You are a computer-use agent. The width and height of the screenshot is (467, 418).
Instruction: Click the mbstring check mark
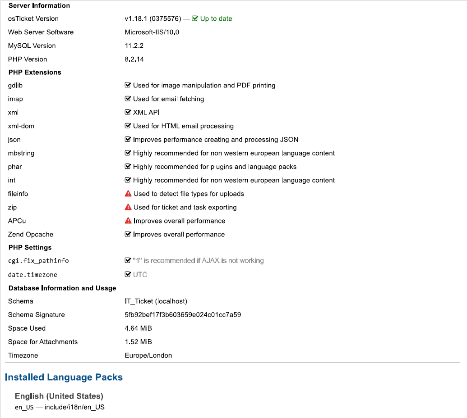click(128, 153)
